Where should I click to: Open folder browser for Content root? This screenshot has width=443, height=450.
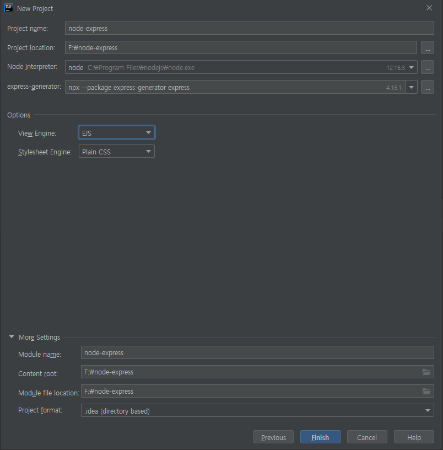pos(426,372)
